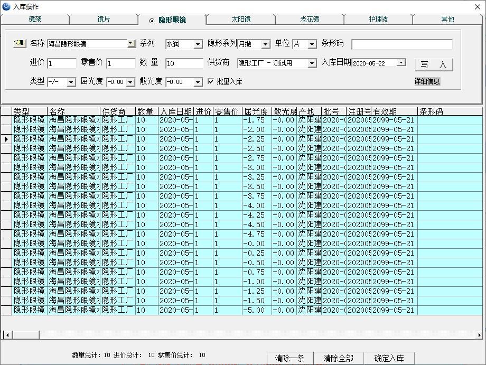486x365 pixels.
Task: Select the 隐形眼镜 radio tab
Action: pyautogui.click(x=172, y=20)
